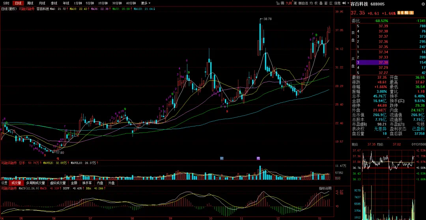The height and width of the screenshot is (220, 426).
Task: Open the 日线(复权) adjustment selector
Action: [x=9, y=8]
